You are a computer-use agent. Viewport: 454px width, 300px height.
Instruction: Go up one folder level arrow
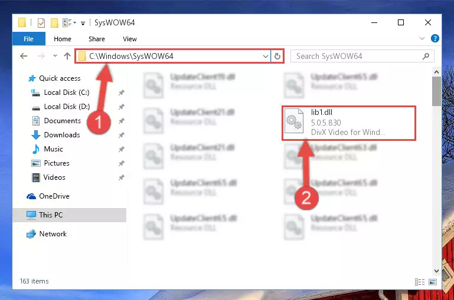click(x=67, y=56)
